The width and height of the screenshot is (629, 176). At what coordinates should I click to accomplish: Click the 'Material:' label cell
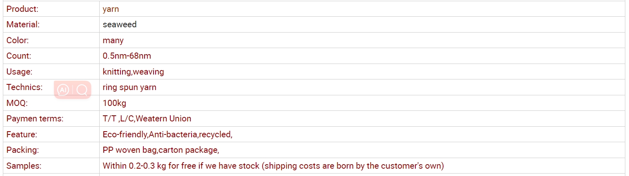point(51,24)
